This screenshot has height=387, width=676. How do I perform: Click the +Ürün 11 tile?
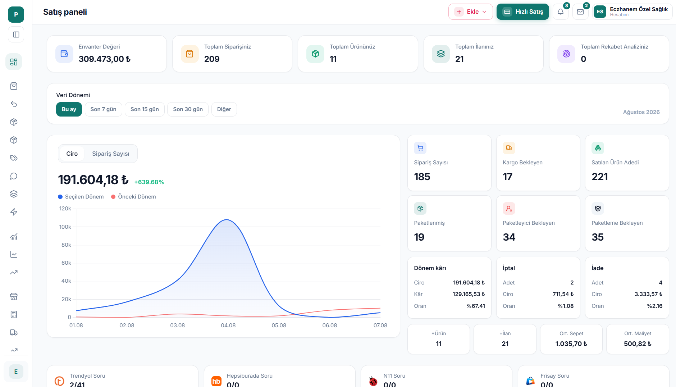pos(439,339)
